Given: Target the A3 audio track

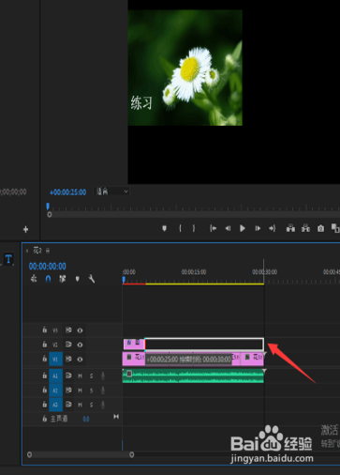Looking at the screenshot, I should 55,405.
